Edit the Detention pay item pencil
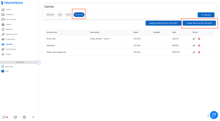The height and width of the screenshot is (121, 220). pyautogui.click(x=194, y=46)
